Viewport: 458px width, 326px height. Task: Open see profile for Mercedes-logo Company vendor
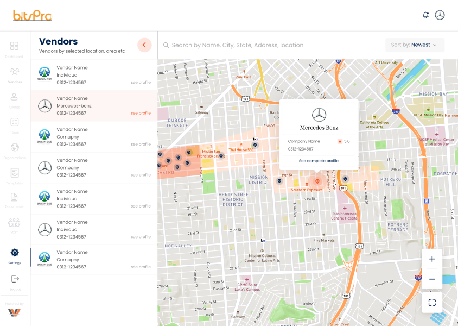point(141,175)
